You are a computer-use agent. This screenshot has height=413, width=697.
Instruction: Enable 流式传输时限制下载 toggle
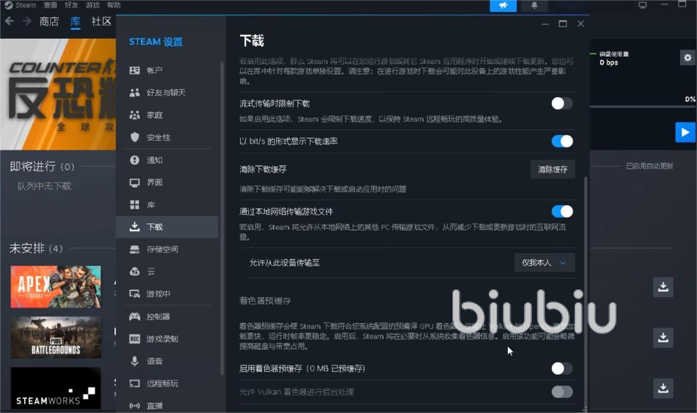(562, 104)
